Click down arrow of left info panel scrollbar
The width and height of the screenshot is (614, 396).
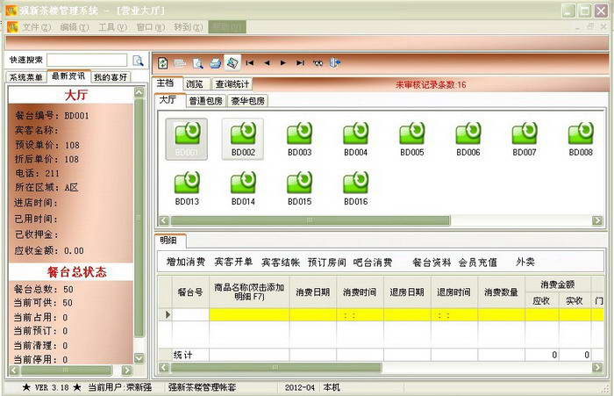pyautogui.click(x=139, y=358)
